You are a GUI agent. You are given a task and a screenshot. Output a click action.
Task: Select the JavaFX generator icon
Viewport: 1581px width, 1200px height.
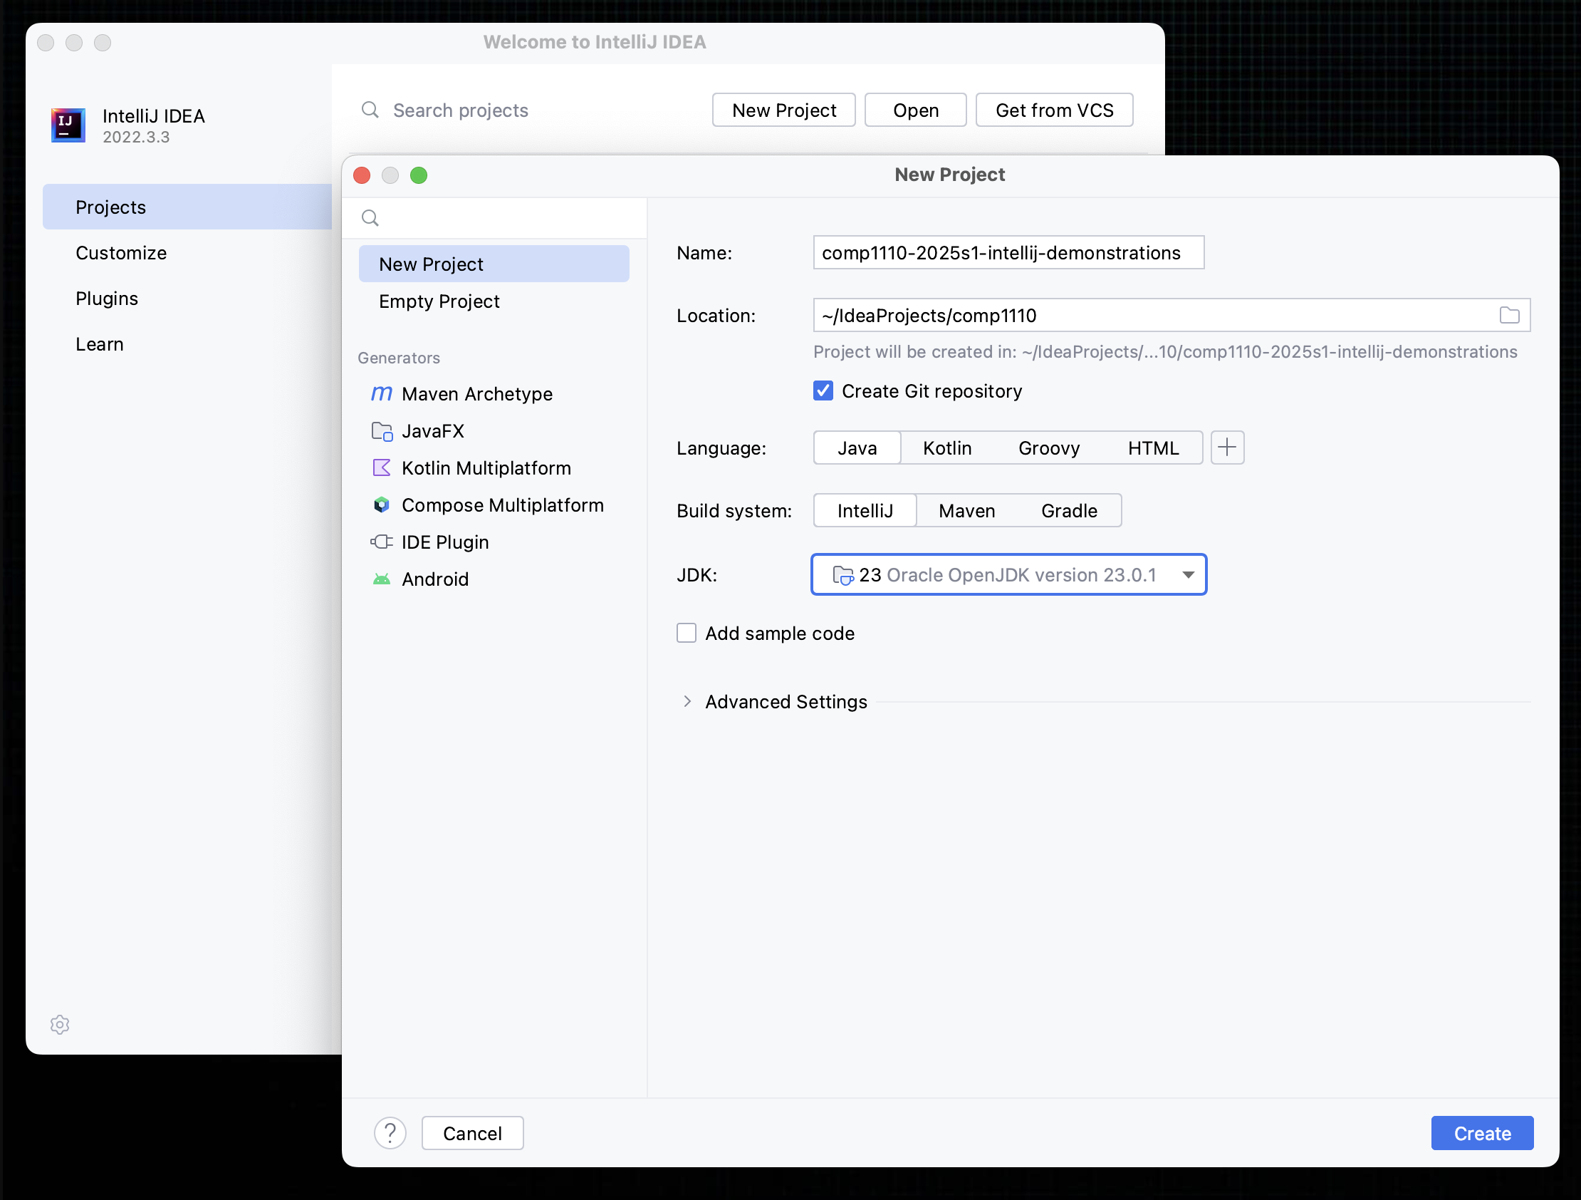tap(382, 431)
